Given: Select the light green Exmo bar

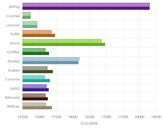Looking at the screenshot, I should 62,41.
